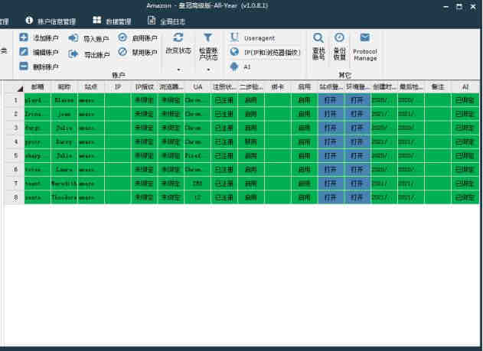This screenshot has height=351, width=483.
Task: Click the 添加账户 add account button
Action: (39, 37)
